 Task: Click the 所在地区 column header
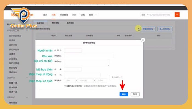coord(69,35)
